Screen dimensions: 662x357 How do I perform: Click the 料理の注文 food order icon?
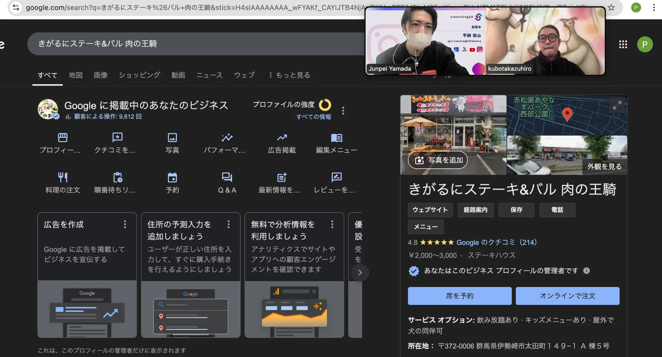(62, 178)
